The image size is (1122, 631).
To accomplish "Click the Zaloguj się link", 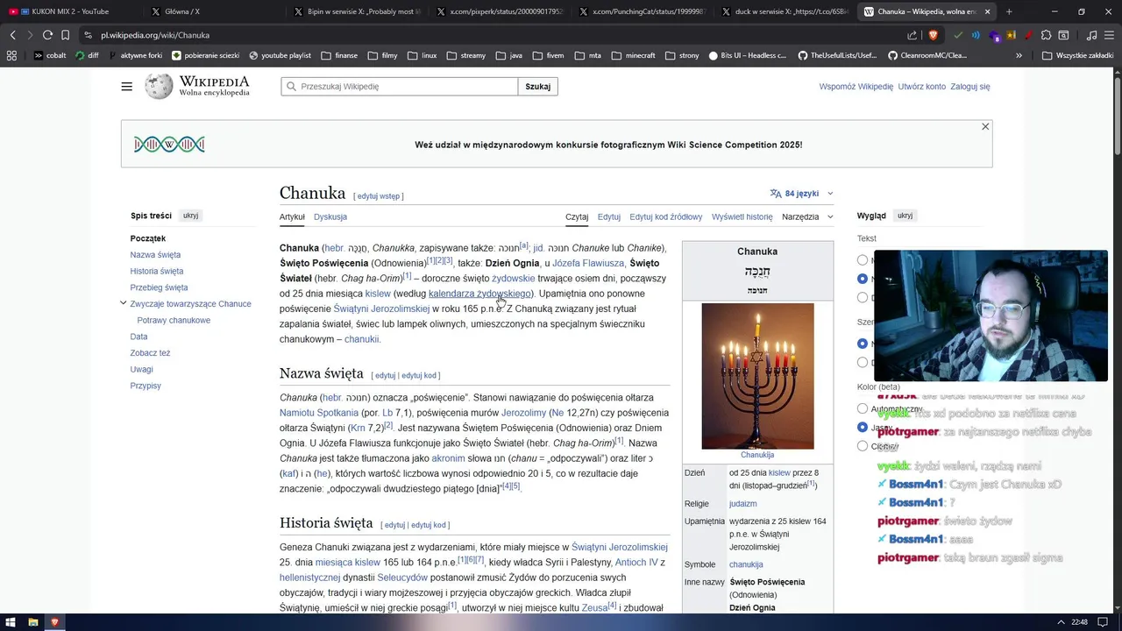I will (970, 87).
